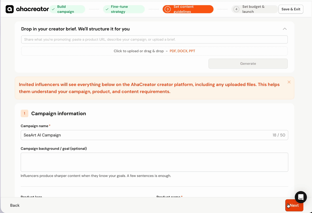Viewport: 312px width, 213px height.
Task: Click the step 4 number circle
Action: point(236,9)
